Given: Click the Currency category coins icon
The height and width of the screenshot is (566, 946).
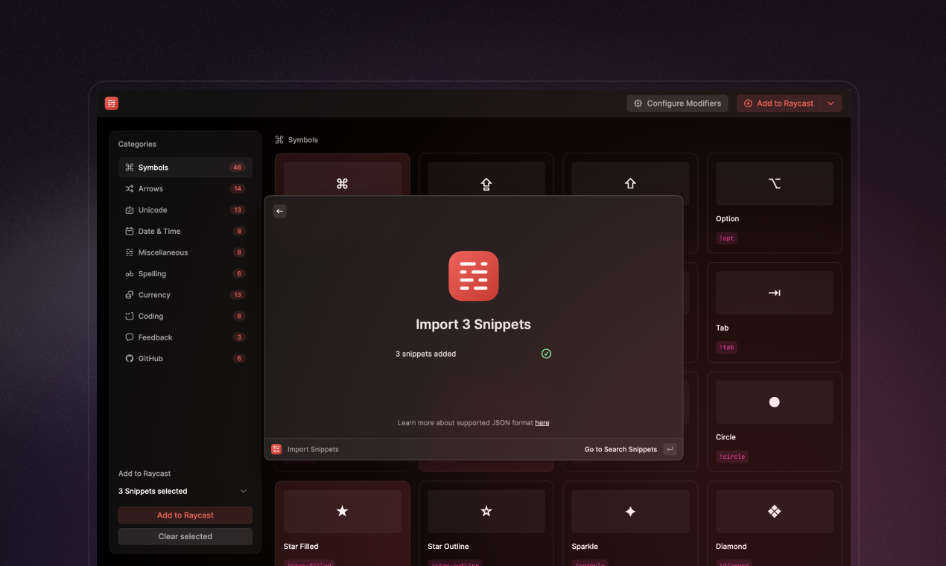Looking at the screenshot, I should click(x=130, y=295).
